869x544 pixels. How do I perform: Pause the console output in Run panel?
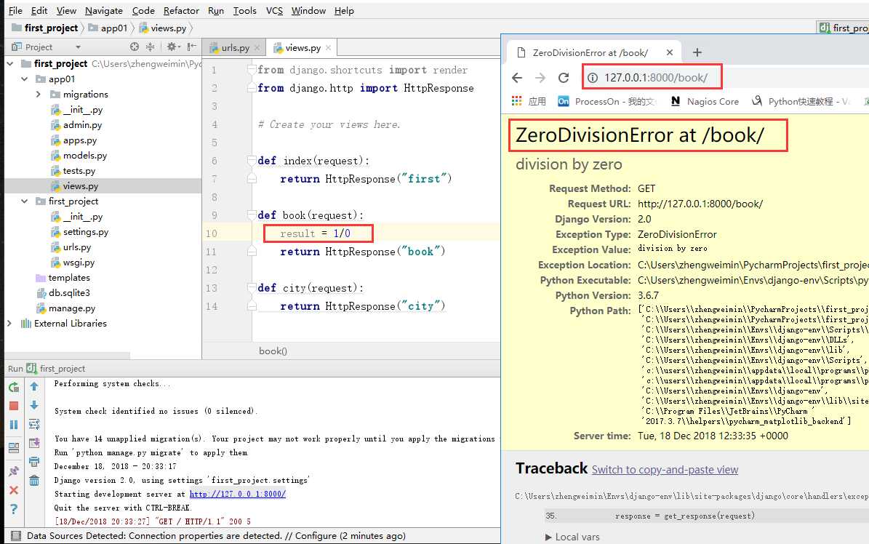(x=14, y=425)
